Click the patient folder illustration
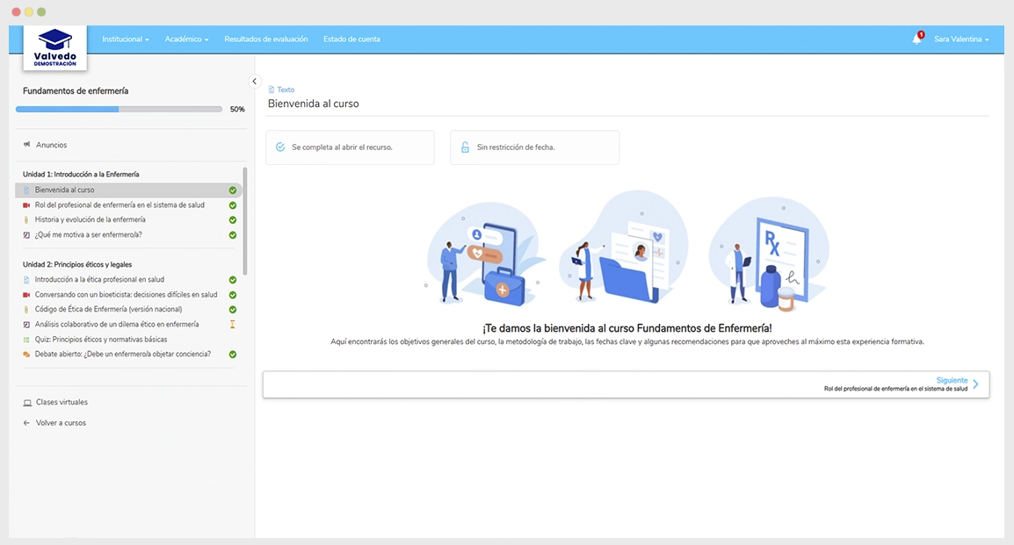This screenshot has height=545, width=1014. click(x=624, y=247)
